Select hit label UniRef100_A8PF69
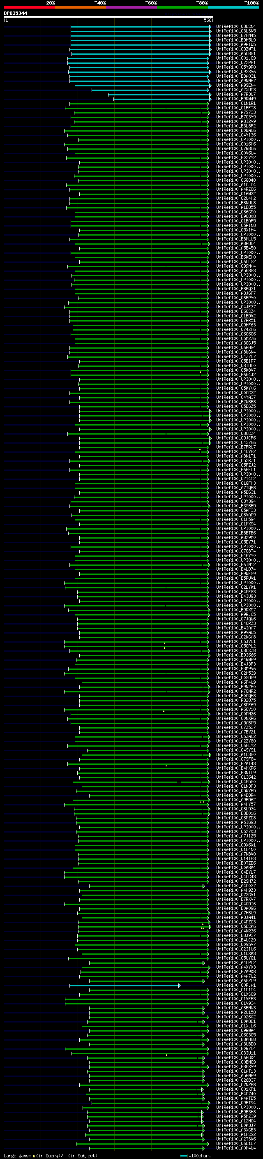 (x=236, y=705)
